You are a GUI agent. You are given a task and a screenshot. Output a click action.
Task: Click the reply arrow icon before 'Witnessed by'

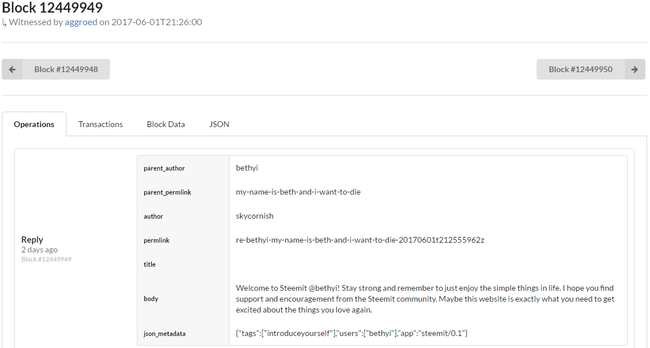[x=5, y=23]
